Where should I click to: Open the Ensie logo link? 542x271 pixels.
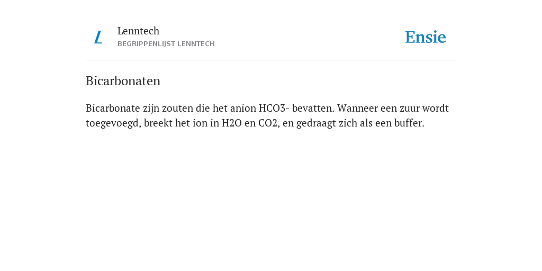tap(426, 37)
